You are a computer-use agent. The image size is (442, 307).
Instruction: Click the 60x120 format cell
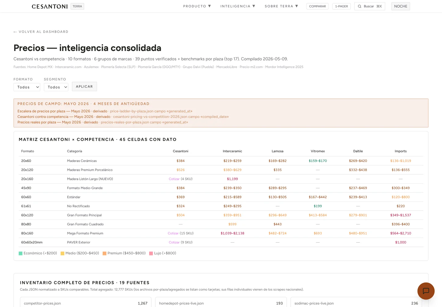click(x=27, y=215)
